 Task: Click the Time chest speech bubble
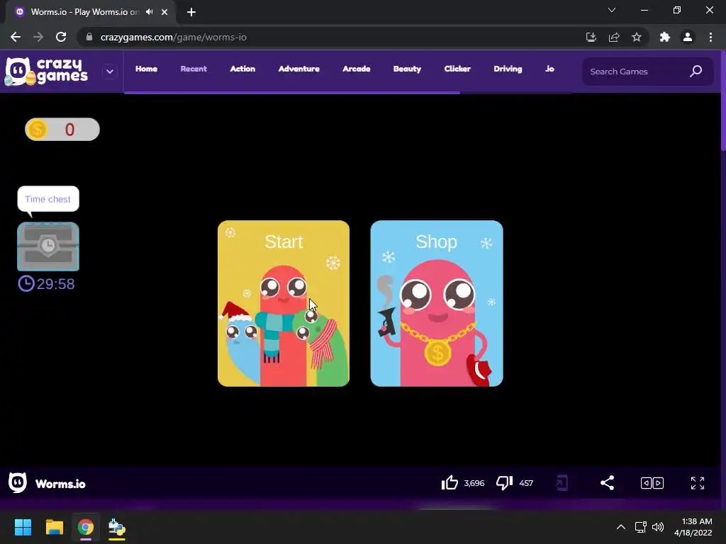48,199
